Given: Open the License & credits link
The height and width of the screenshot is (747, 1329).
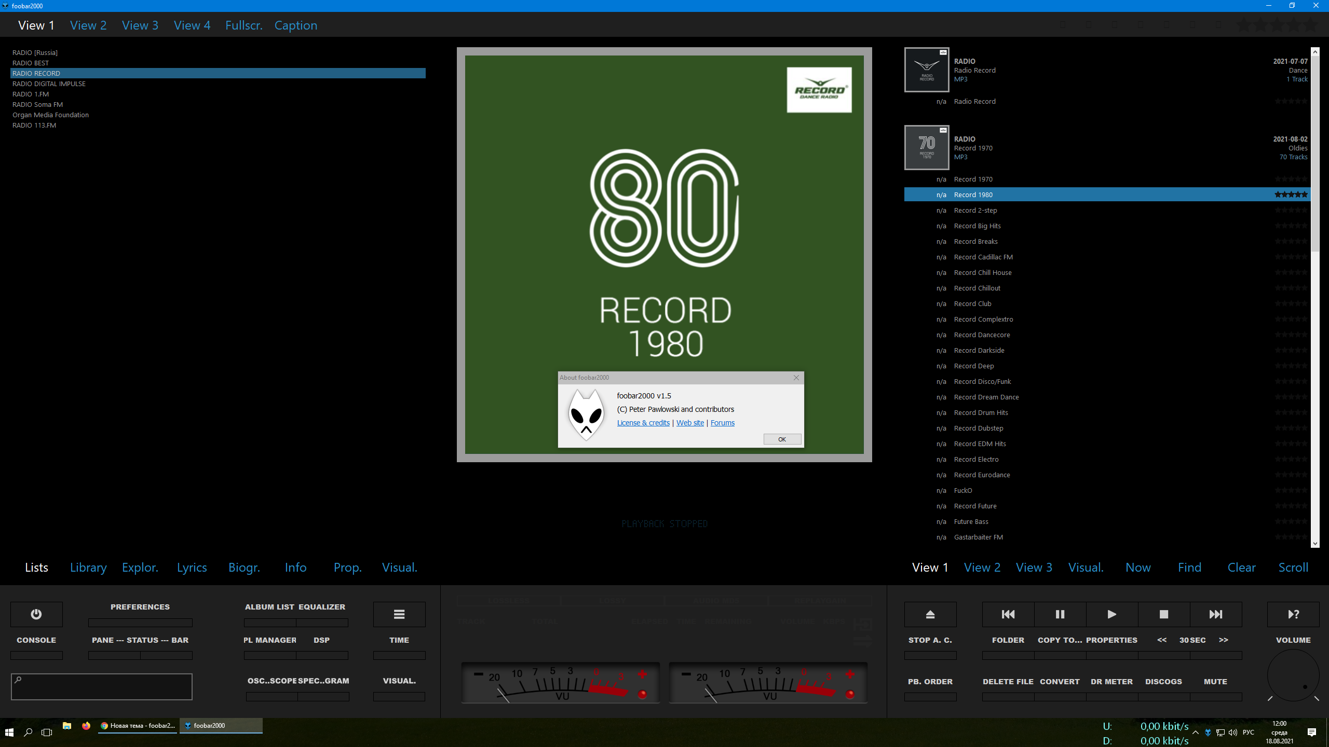Looking at the screenshot, I should click(x=643, y=423).
